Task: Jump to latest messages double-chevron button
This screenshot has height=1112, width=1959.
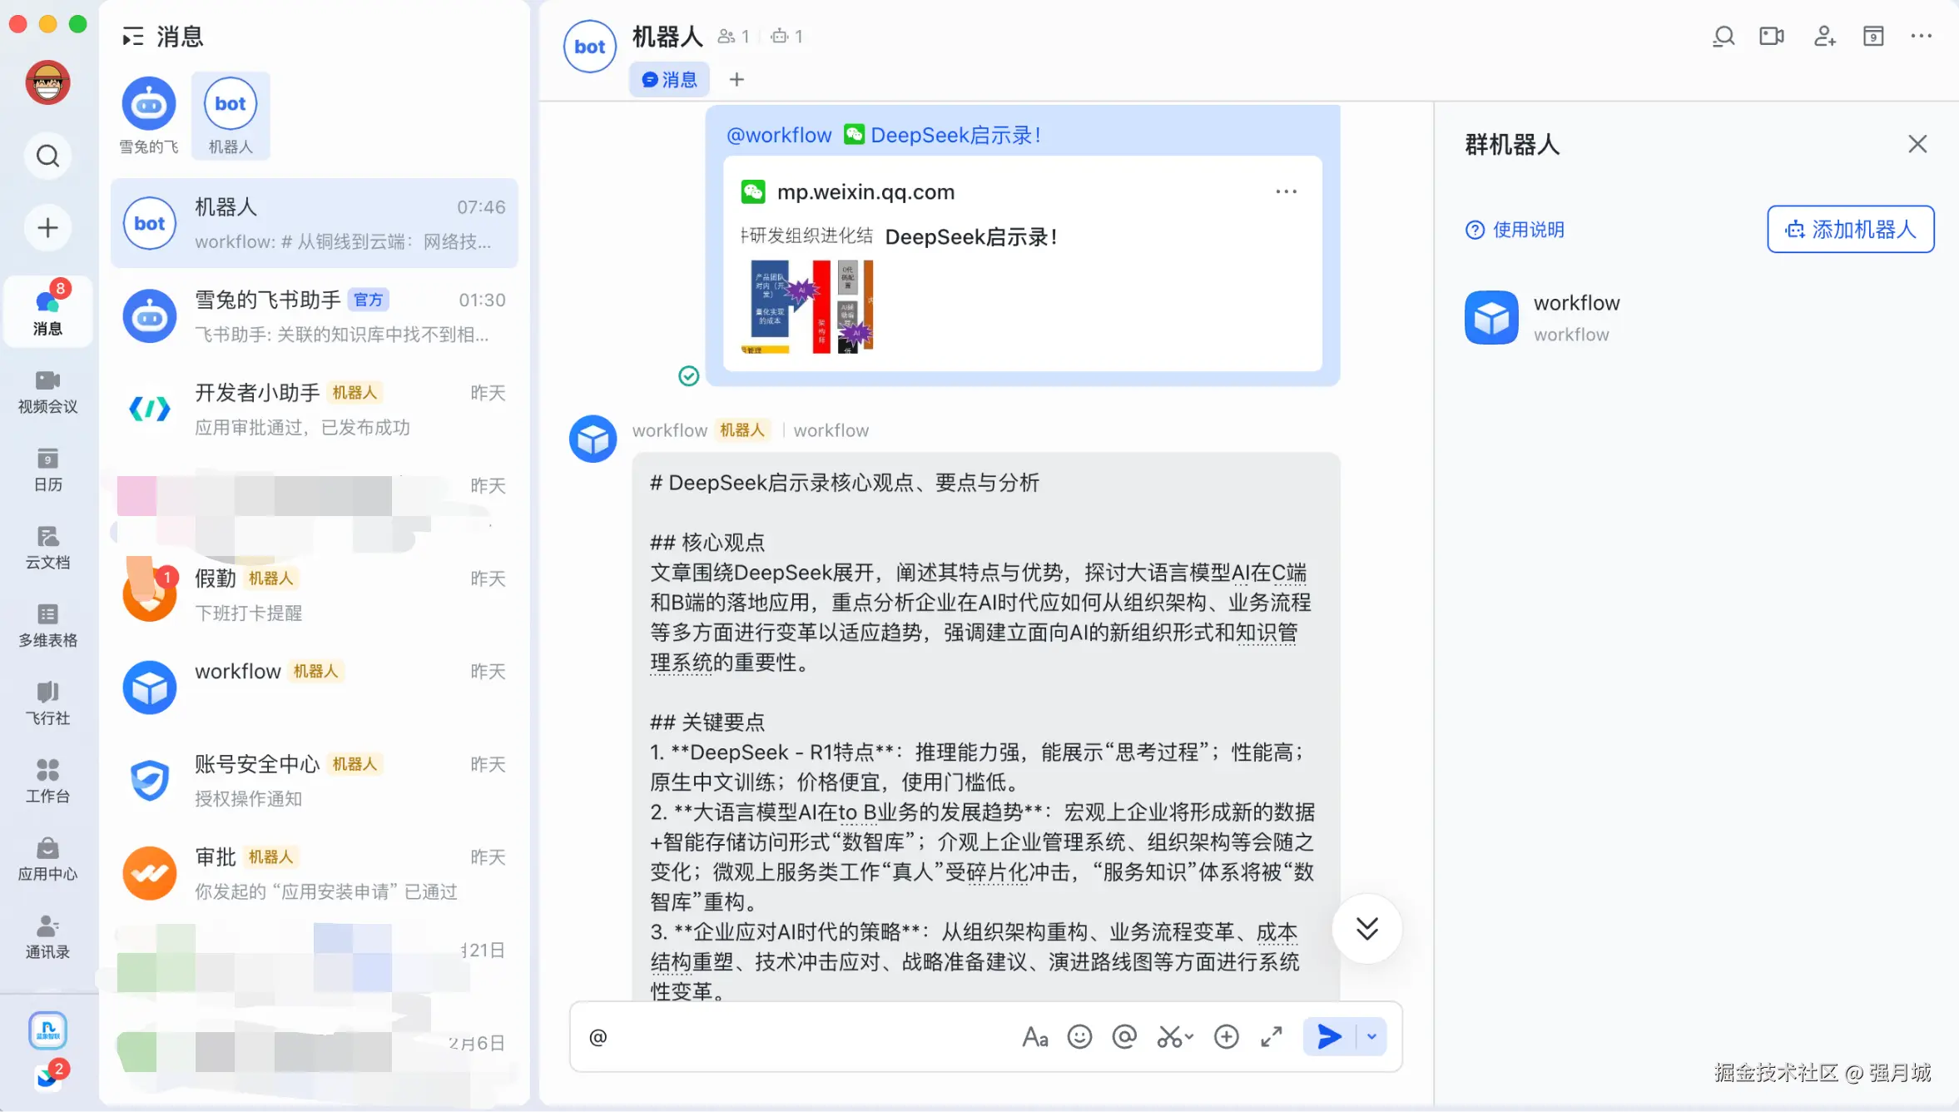Action: point(1366,928)
